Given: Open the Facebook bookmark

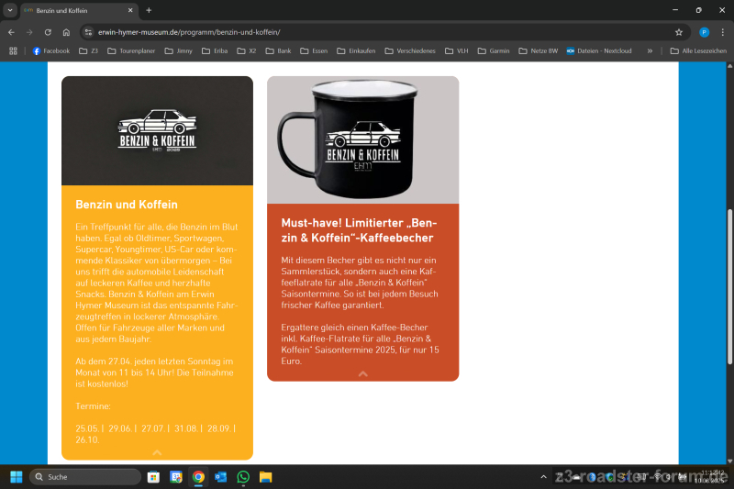Looking at the screenshot, I should click(50, 51).
